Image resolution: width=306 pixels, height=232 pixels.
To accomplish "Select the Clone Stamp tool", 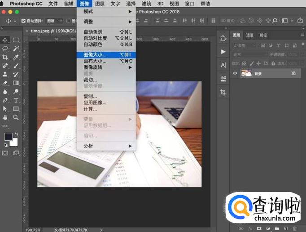I will point(5,74).
